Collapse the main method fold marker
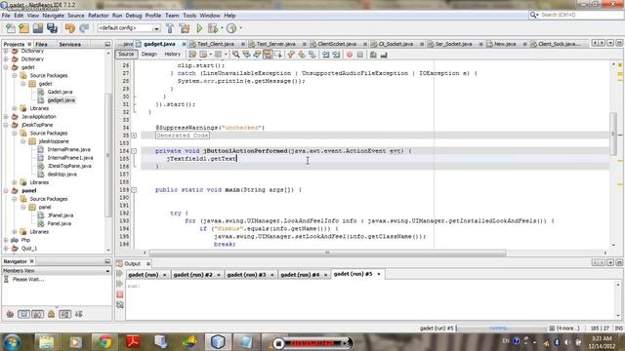Image resolution: width=625 pixels, height=351 pixels. (x=134, y=190)
